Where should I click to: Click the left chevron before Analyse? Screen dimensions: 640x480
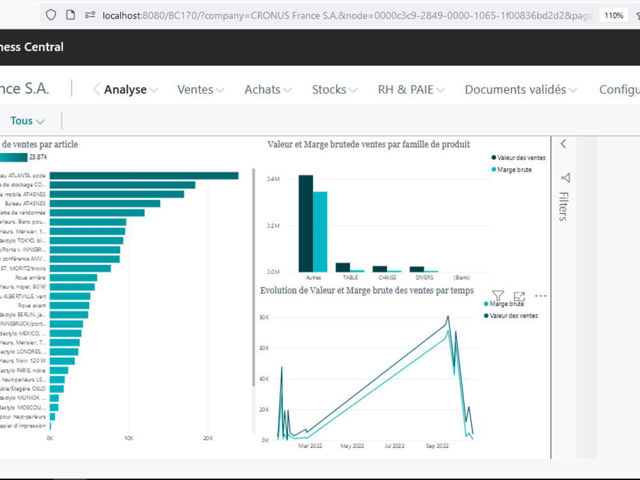(x=97, y=90)
